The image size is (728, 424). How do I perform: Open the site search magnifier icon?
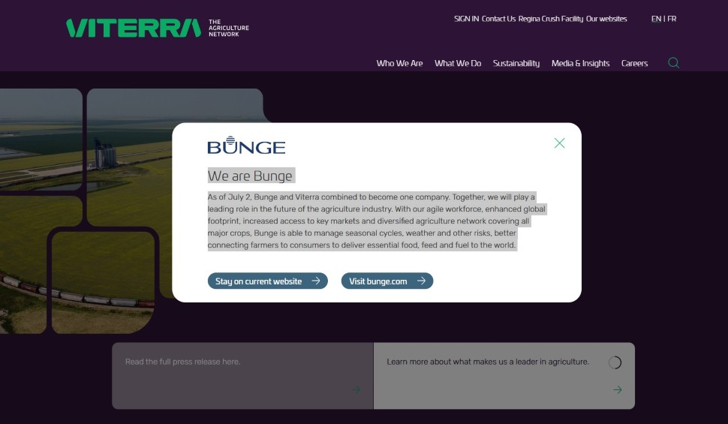[x=673, y=63]
